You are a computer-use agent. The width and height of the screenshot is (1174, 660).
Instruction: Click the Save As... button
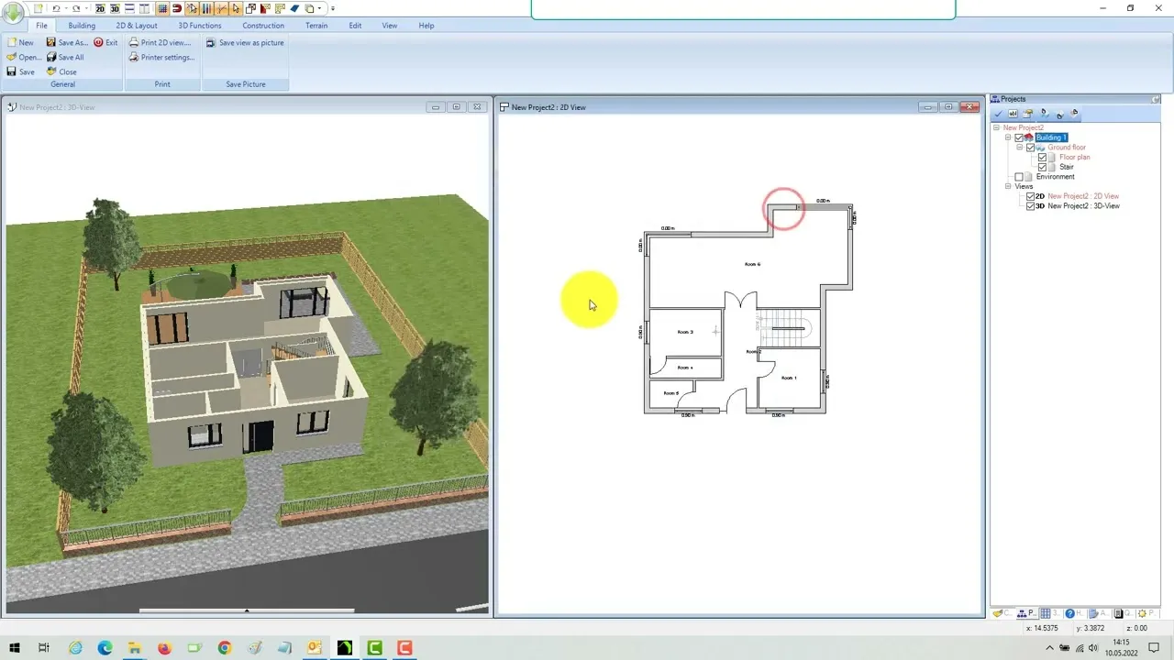click(67, 43)
